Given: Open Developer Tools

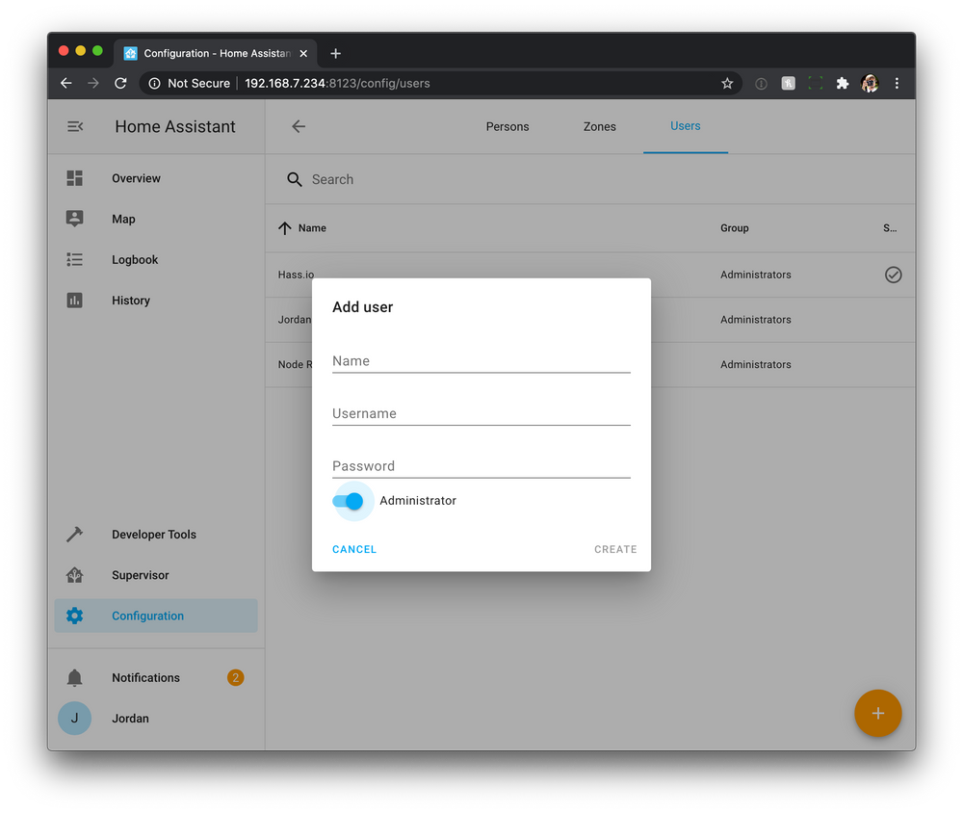Looking at the screenshot, I should [154, 534].
